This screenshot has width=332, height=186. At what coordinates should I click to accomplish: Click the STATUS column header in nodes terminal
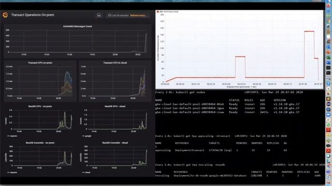click(x=234, y=100)
